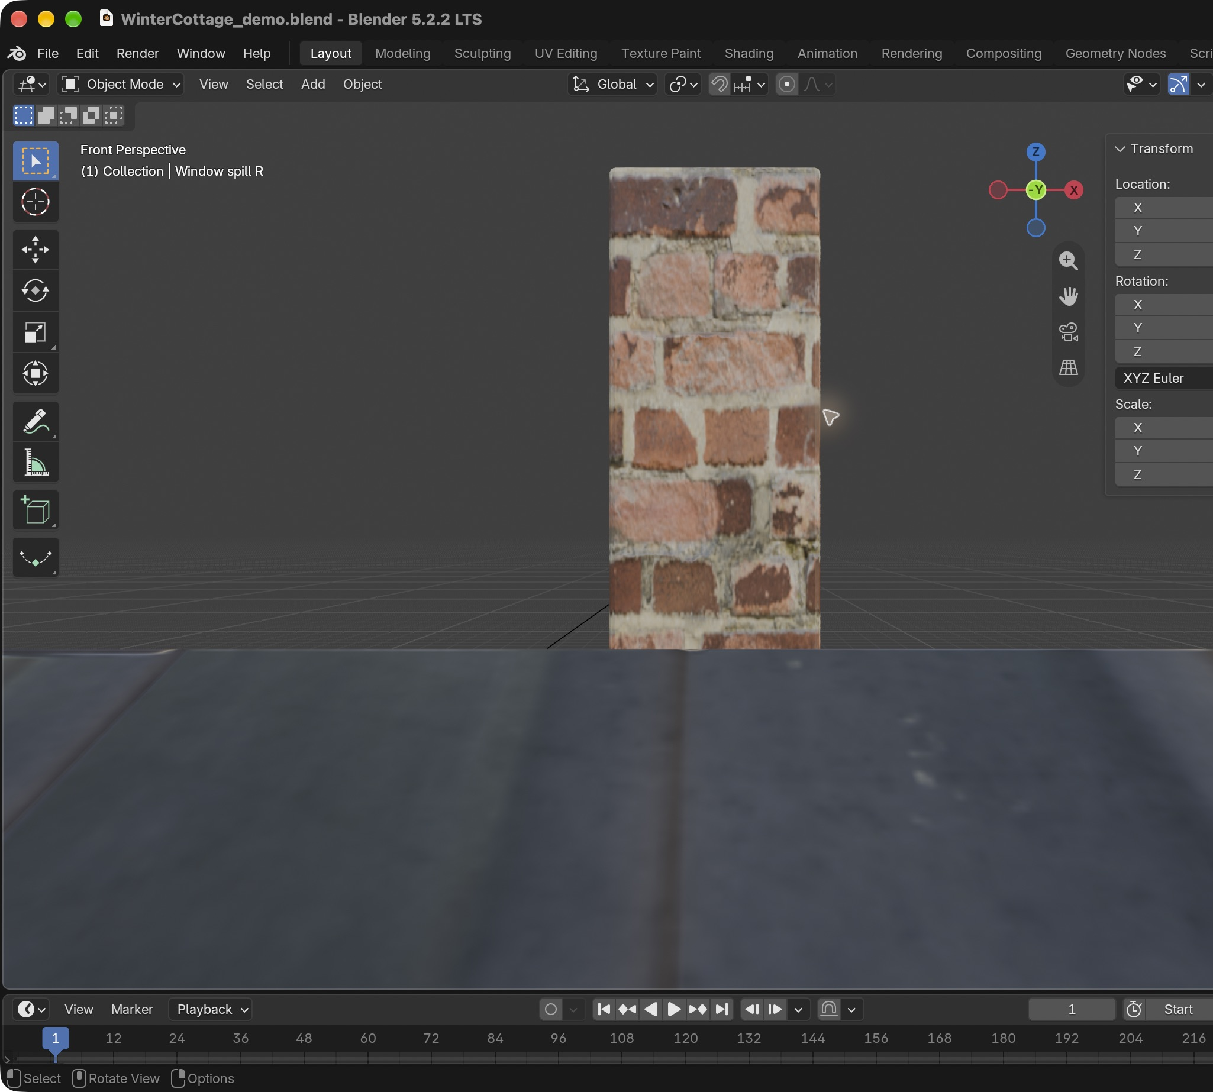The width and height of the screenshot is (1213, 1092).
Task: Open the timeline Marker menu
Action: (132, 1009)
